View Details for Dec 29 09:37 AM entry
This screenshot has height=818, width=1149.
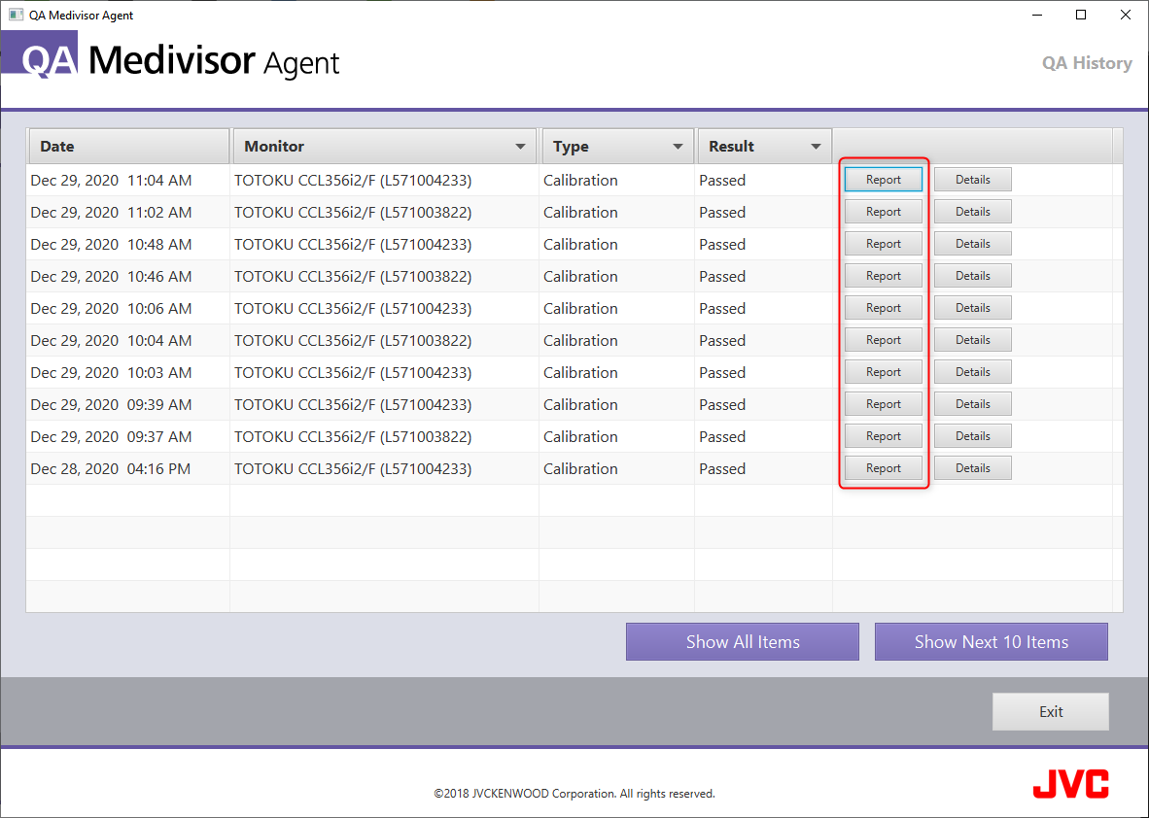tap(972, 436)
